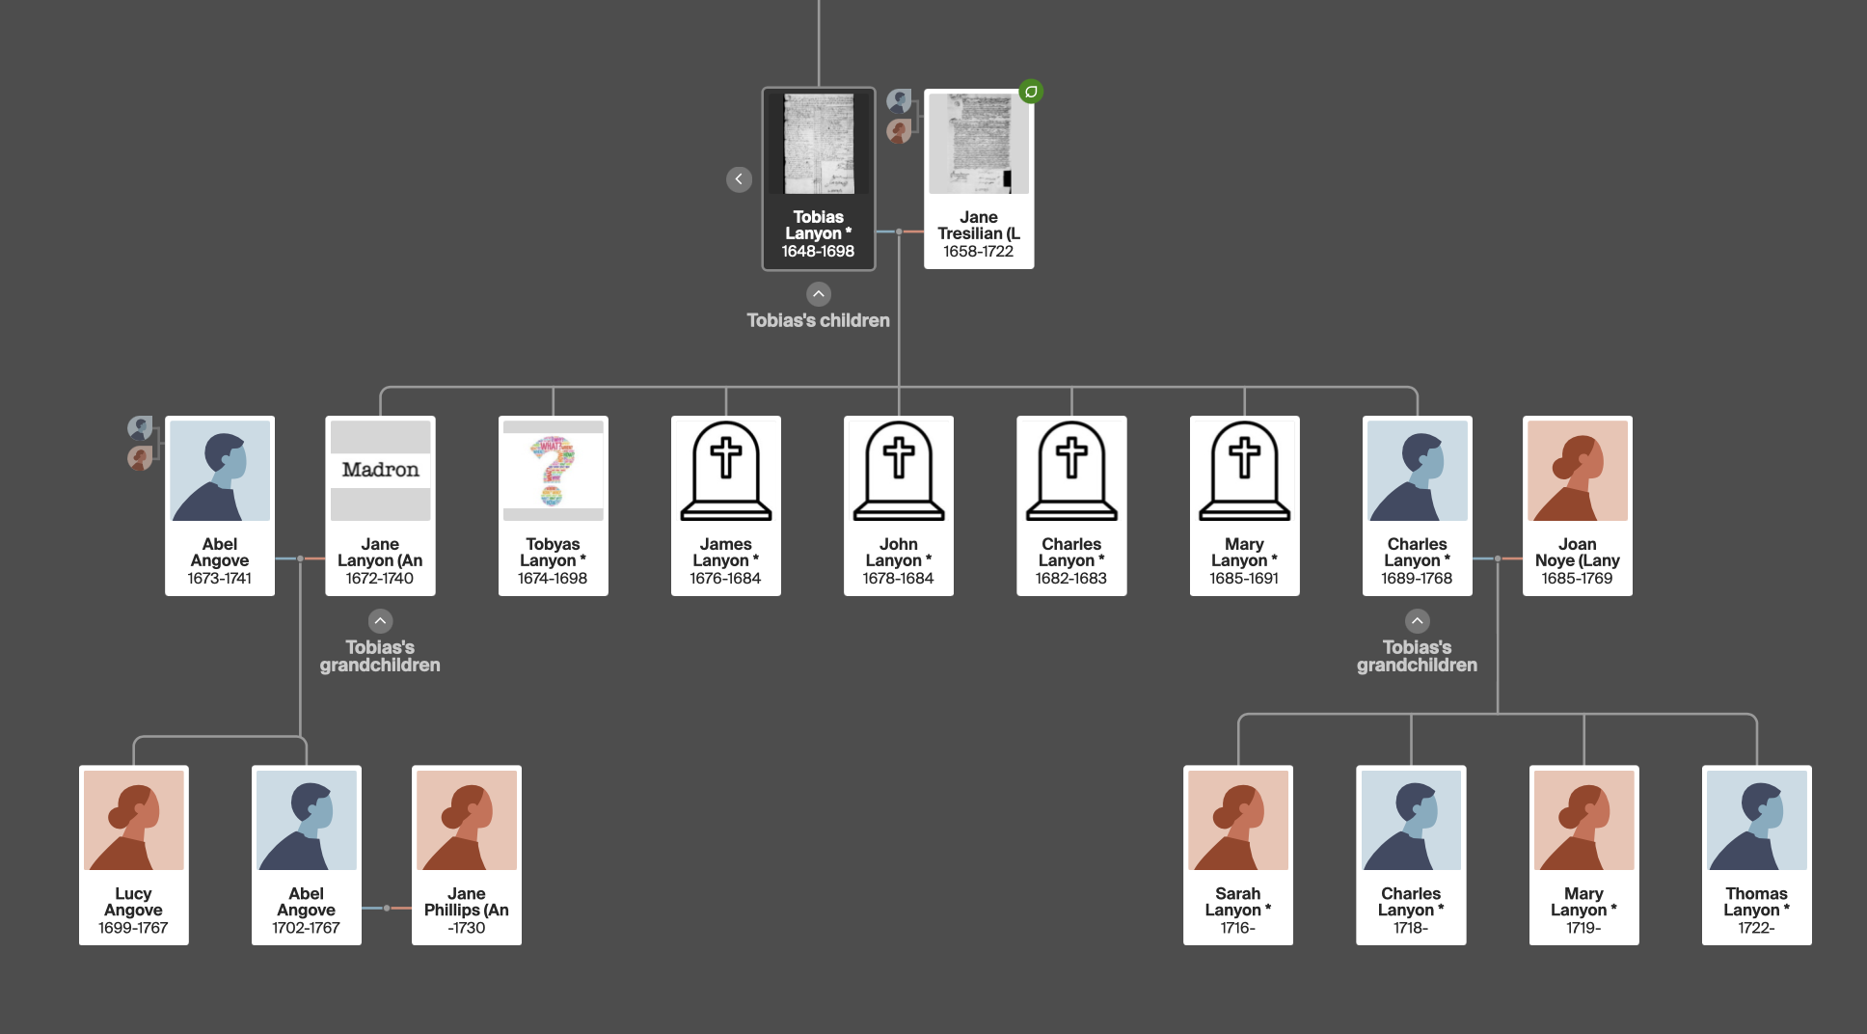Viewport: 1867px width, 1034px height.
Task: Collapse grandchildren under Charles Lanyon 1689-1768
Action: [1417, 621]
